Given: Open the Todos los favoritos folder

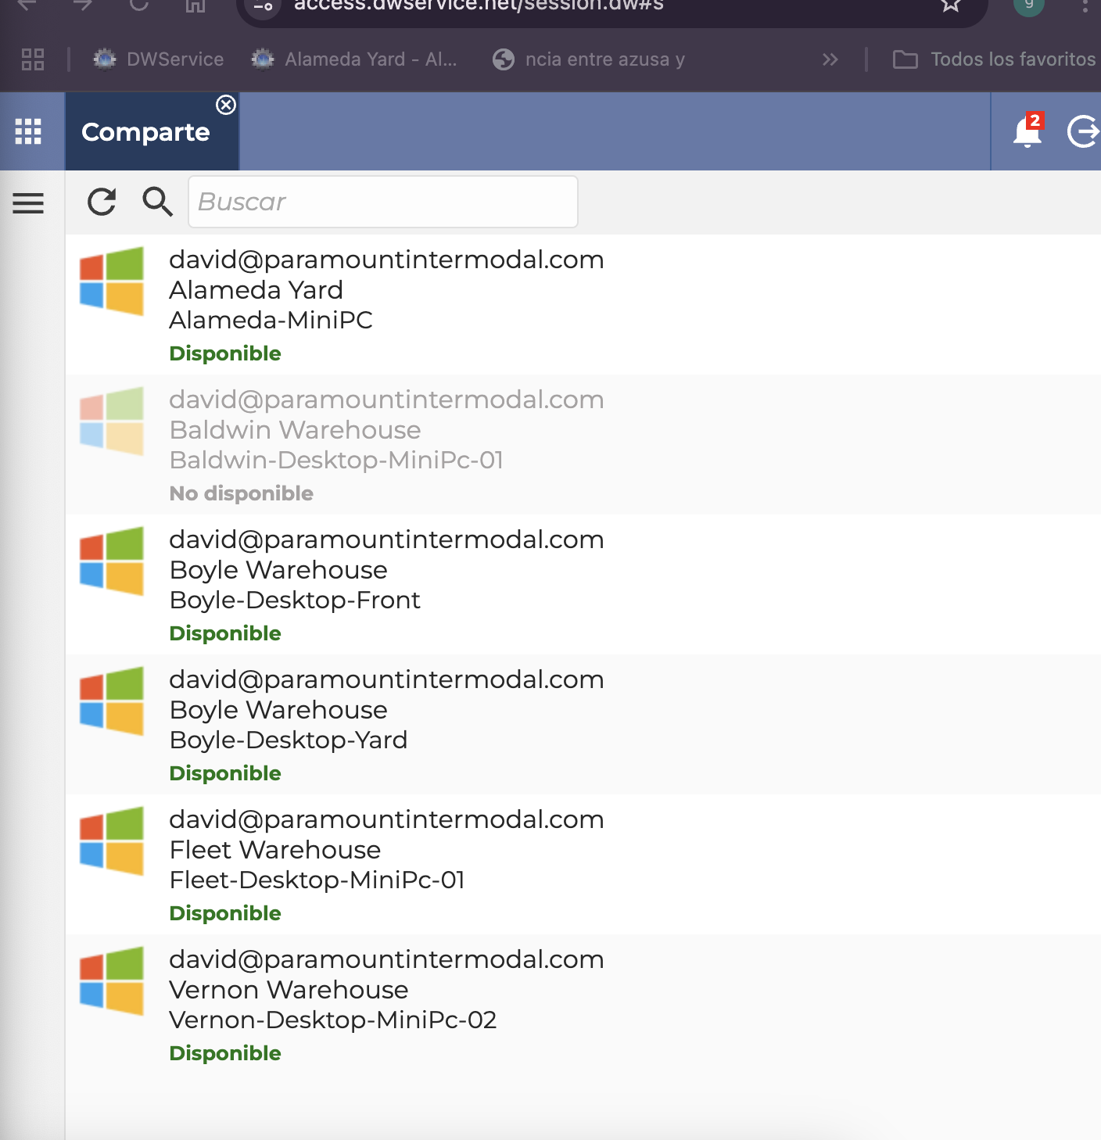Looking at the screenshot, I should pyautogui.click(x=995, y=59).
